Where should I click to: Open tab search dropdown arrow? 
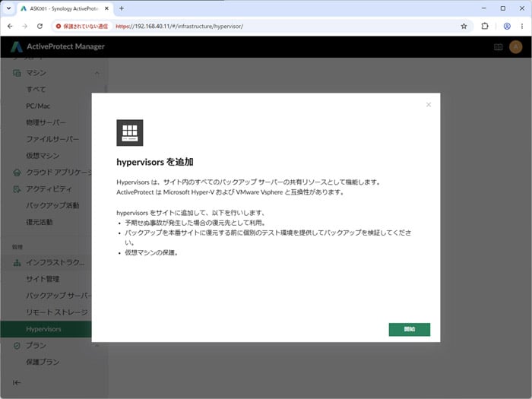coord(9,8)
